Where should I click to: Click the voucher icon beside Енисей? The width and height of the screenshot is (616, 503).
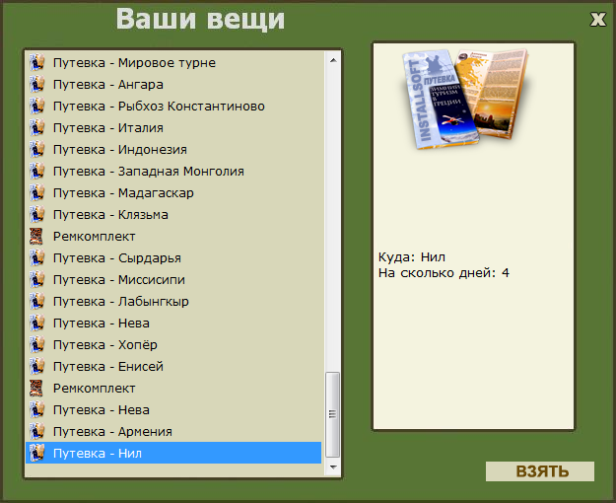coord(36,367)
